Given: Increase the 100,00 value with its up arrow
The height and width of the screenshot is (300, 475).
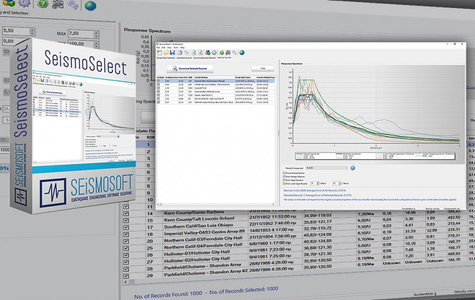Looking at the screenshot, I should pos(97,43).
